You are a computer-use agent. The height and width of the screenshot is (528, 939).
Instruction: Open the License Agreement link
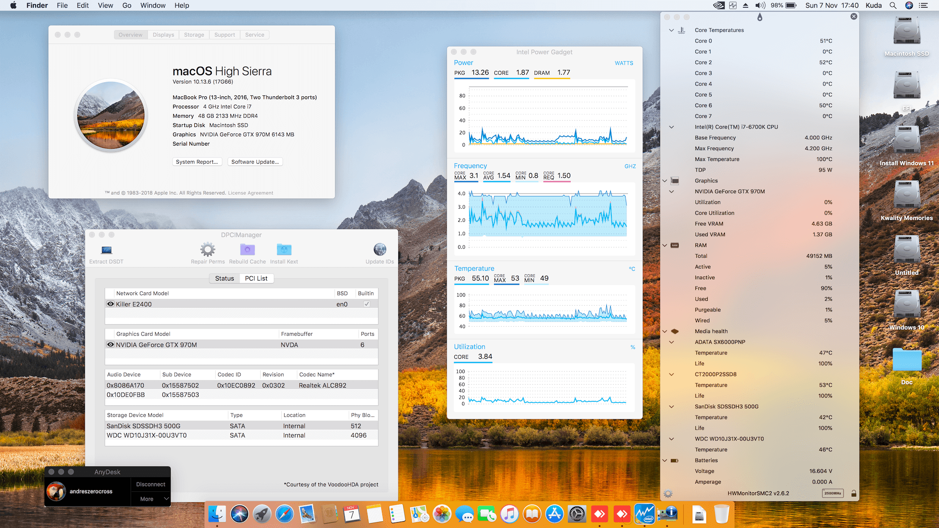tap(250, 193)
